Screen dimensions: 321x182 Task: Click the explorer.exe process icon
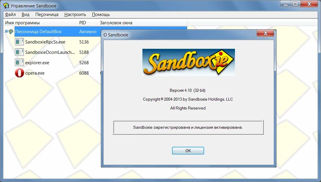coord(19,62)
